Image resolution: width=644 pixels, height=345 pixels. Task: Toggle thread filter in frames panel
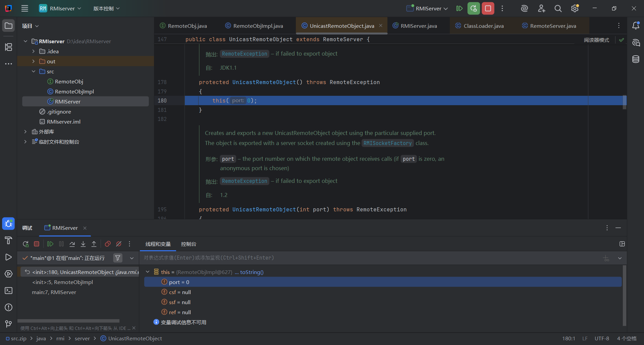click(x=118, y=258)
